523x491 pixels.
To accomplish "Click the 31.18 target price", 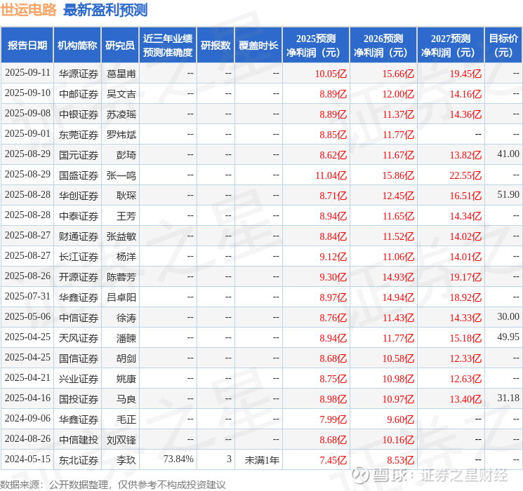I will [x=508, y=398].
